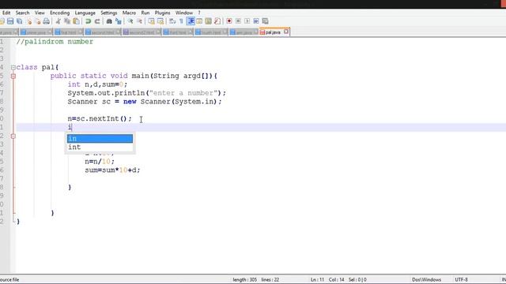Click the //palindrom number comment
The height and width of the screenshot is (284, 506).
(x=55, y=42)
